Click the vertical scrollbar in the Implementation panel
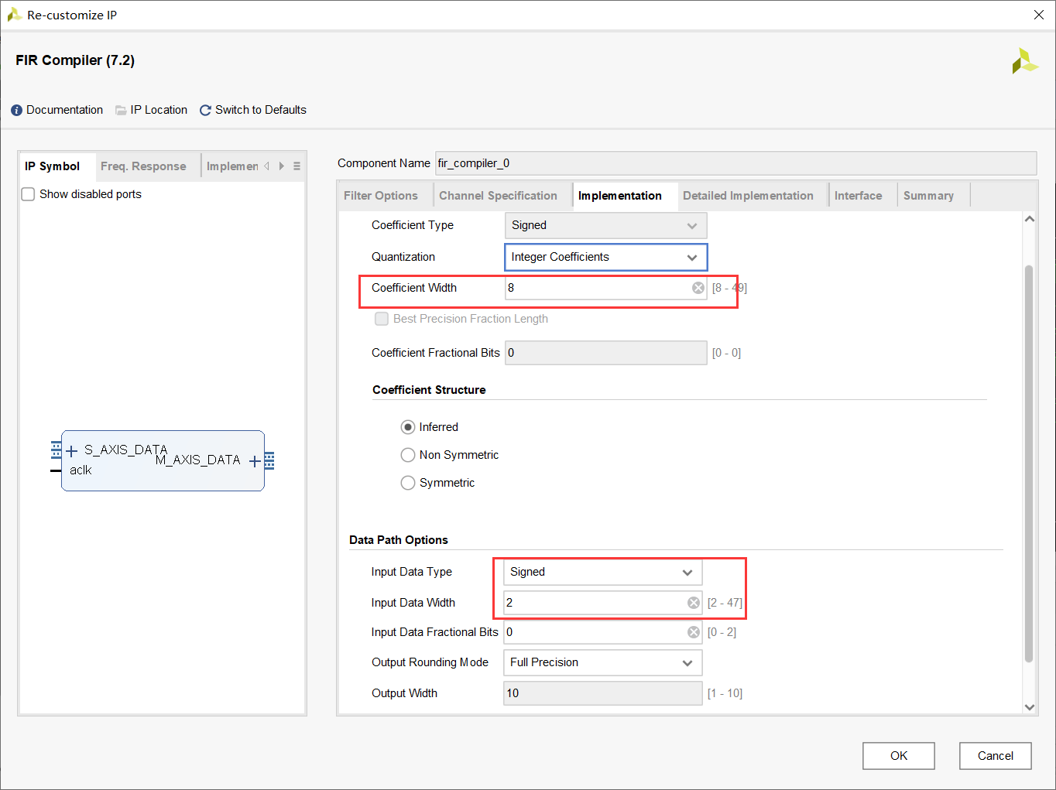 (1029, 464)
